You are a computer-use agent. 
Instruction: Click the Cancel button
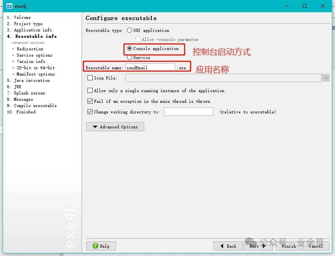(316, 246)
